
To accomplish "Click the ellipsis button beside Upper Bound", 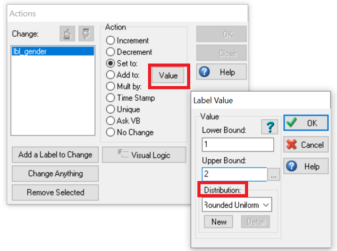I will pyautogui.click(x=274, y=174).
